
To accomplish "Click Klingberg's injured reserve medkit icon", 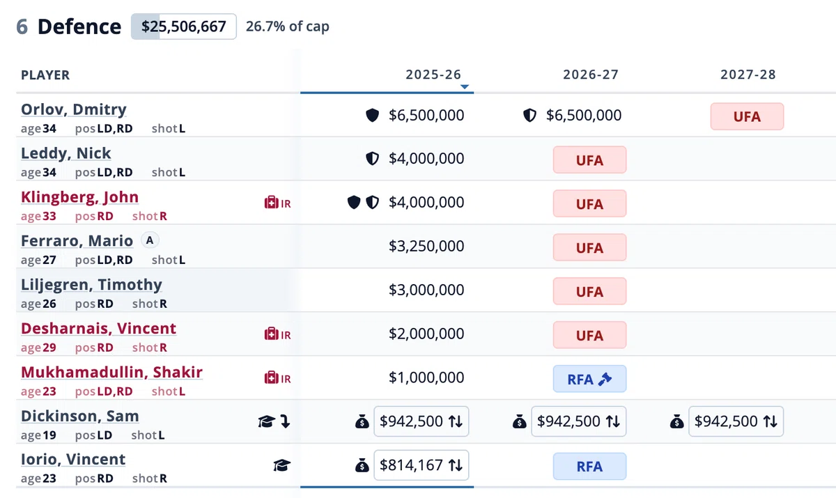I will click(271, 203).
